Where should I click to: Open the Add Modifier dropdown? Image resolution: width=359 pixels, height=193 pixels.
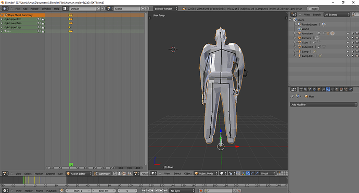(x=324, y=104)
